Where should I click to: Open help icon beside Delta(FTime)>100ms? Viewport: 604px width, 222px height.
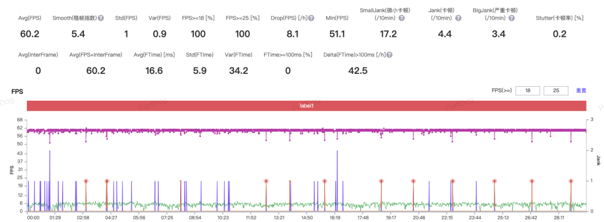point(389,55)
